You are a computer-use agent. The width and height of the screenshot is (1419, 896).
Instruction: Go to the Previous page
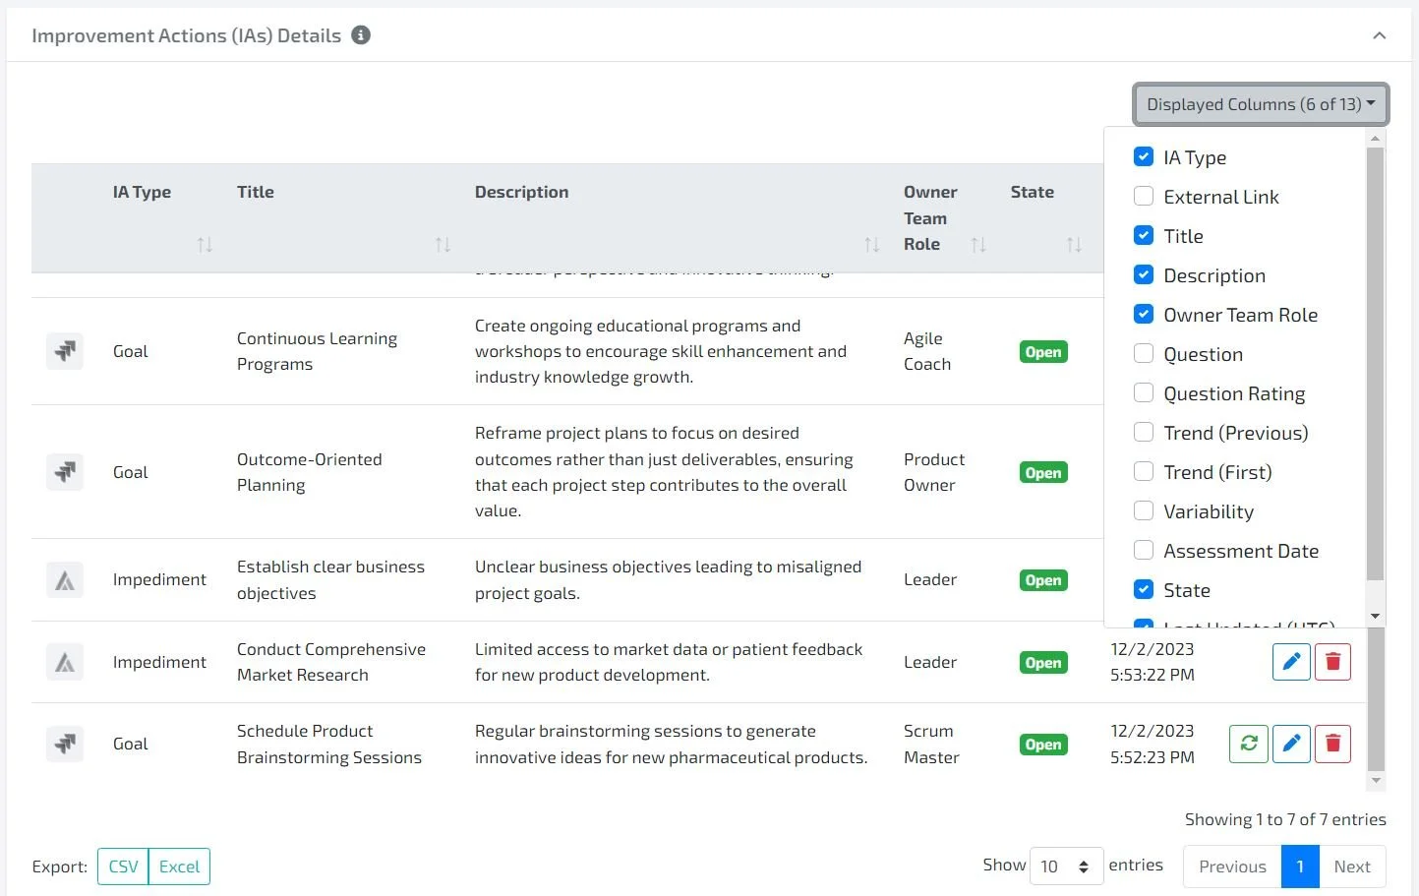point(1232,866)
